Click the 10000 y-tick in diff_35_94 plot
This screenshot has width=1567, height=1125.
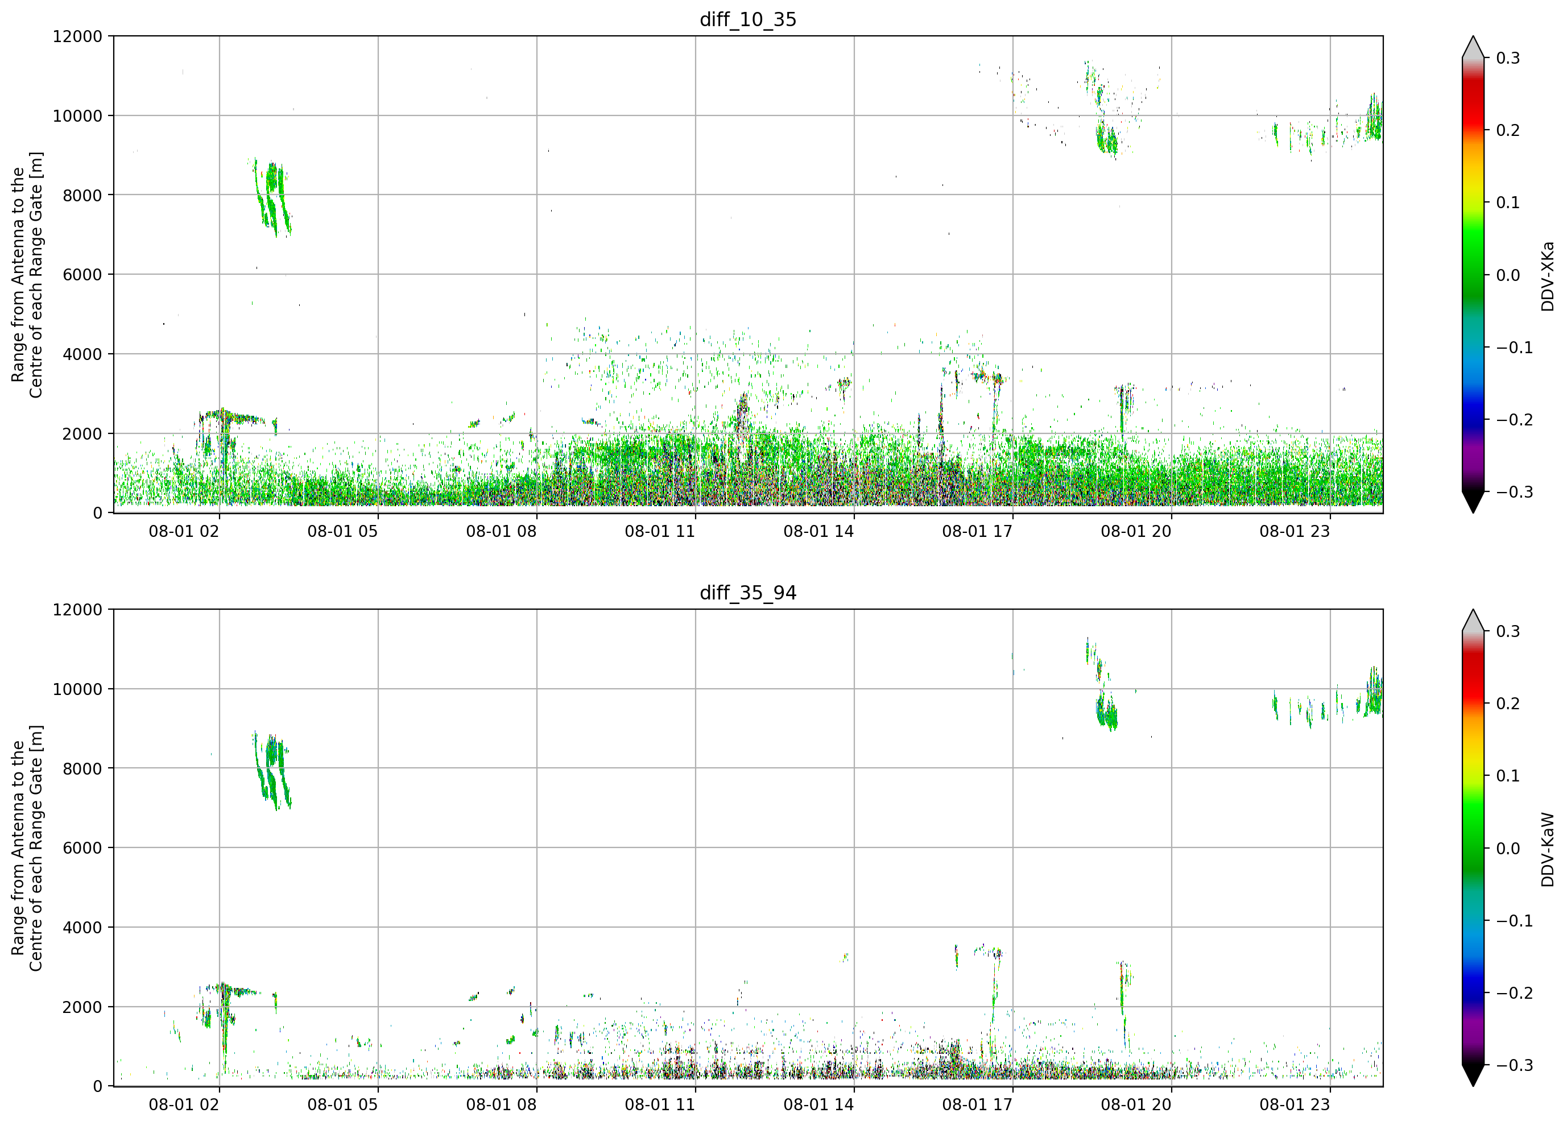(77, 689)
